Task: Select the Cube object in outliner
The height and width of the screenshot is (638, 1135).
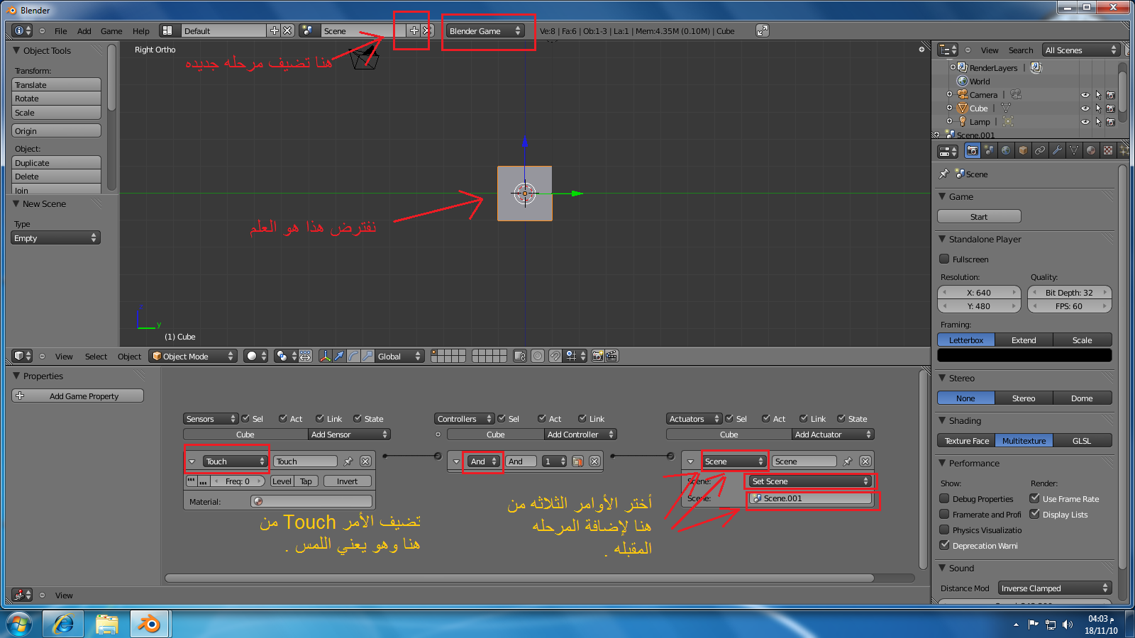Action: 978,108
